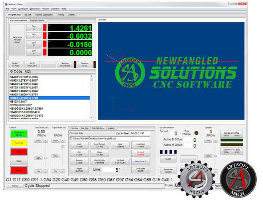Click the blue Help Docs link button

point(141,161)
